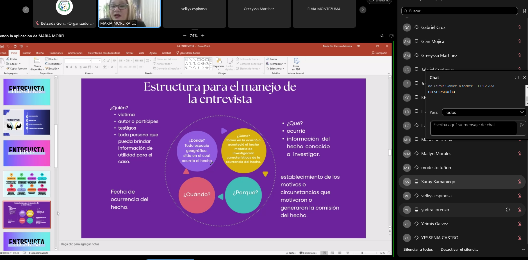The width and height of the screenshot is (528, 260).
Task: Zoom in with the plus icon
Action: [x=203, y=36]
